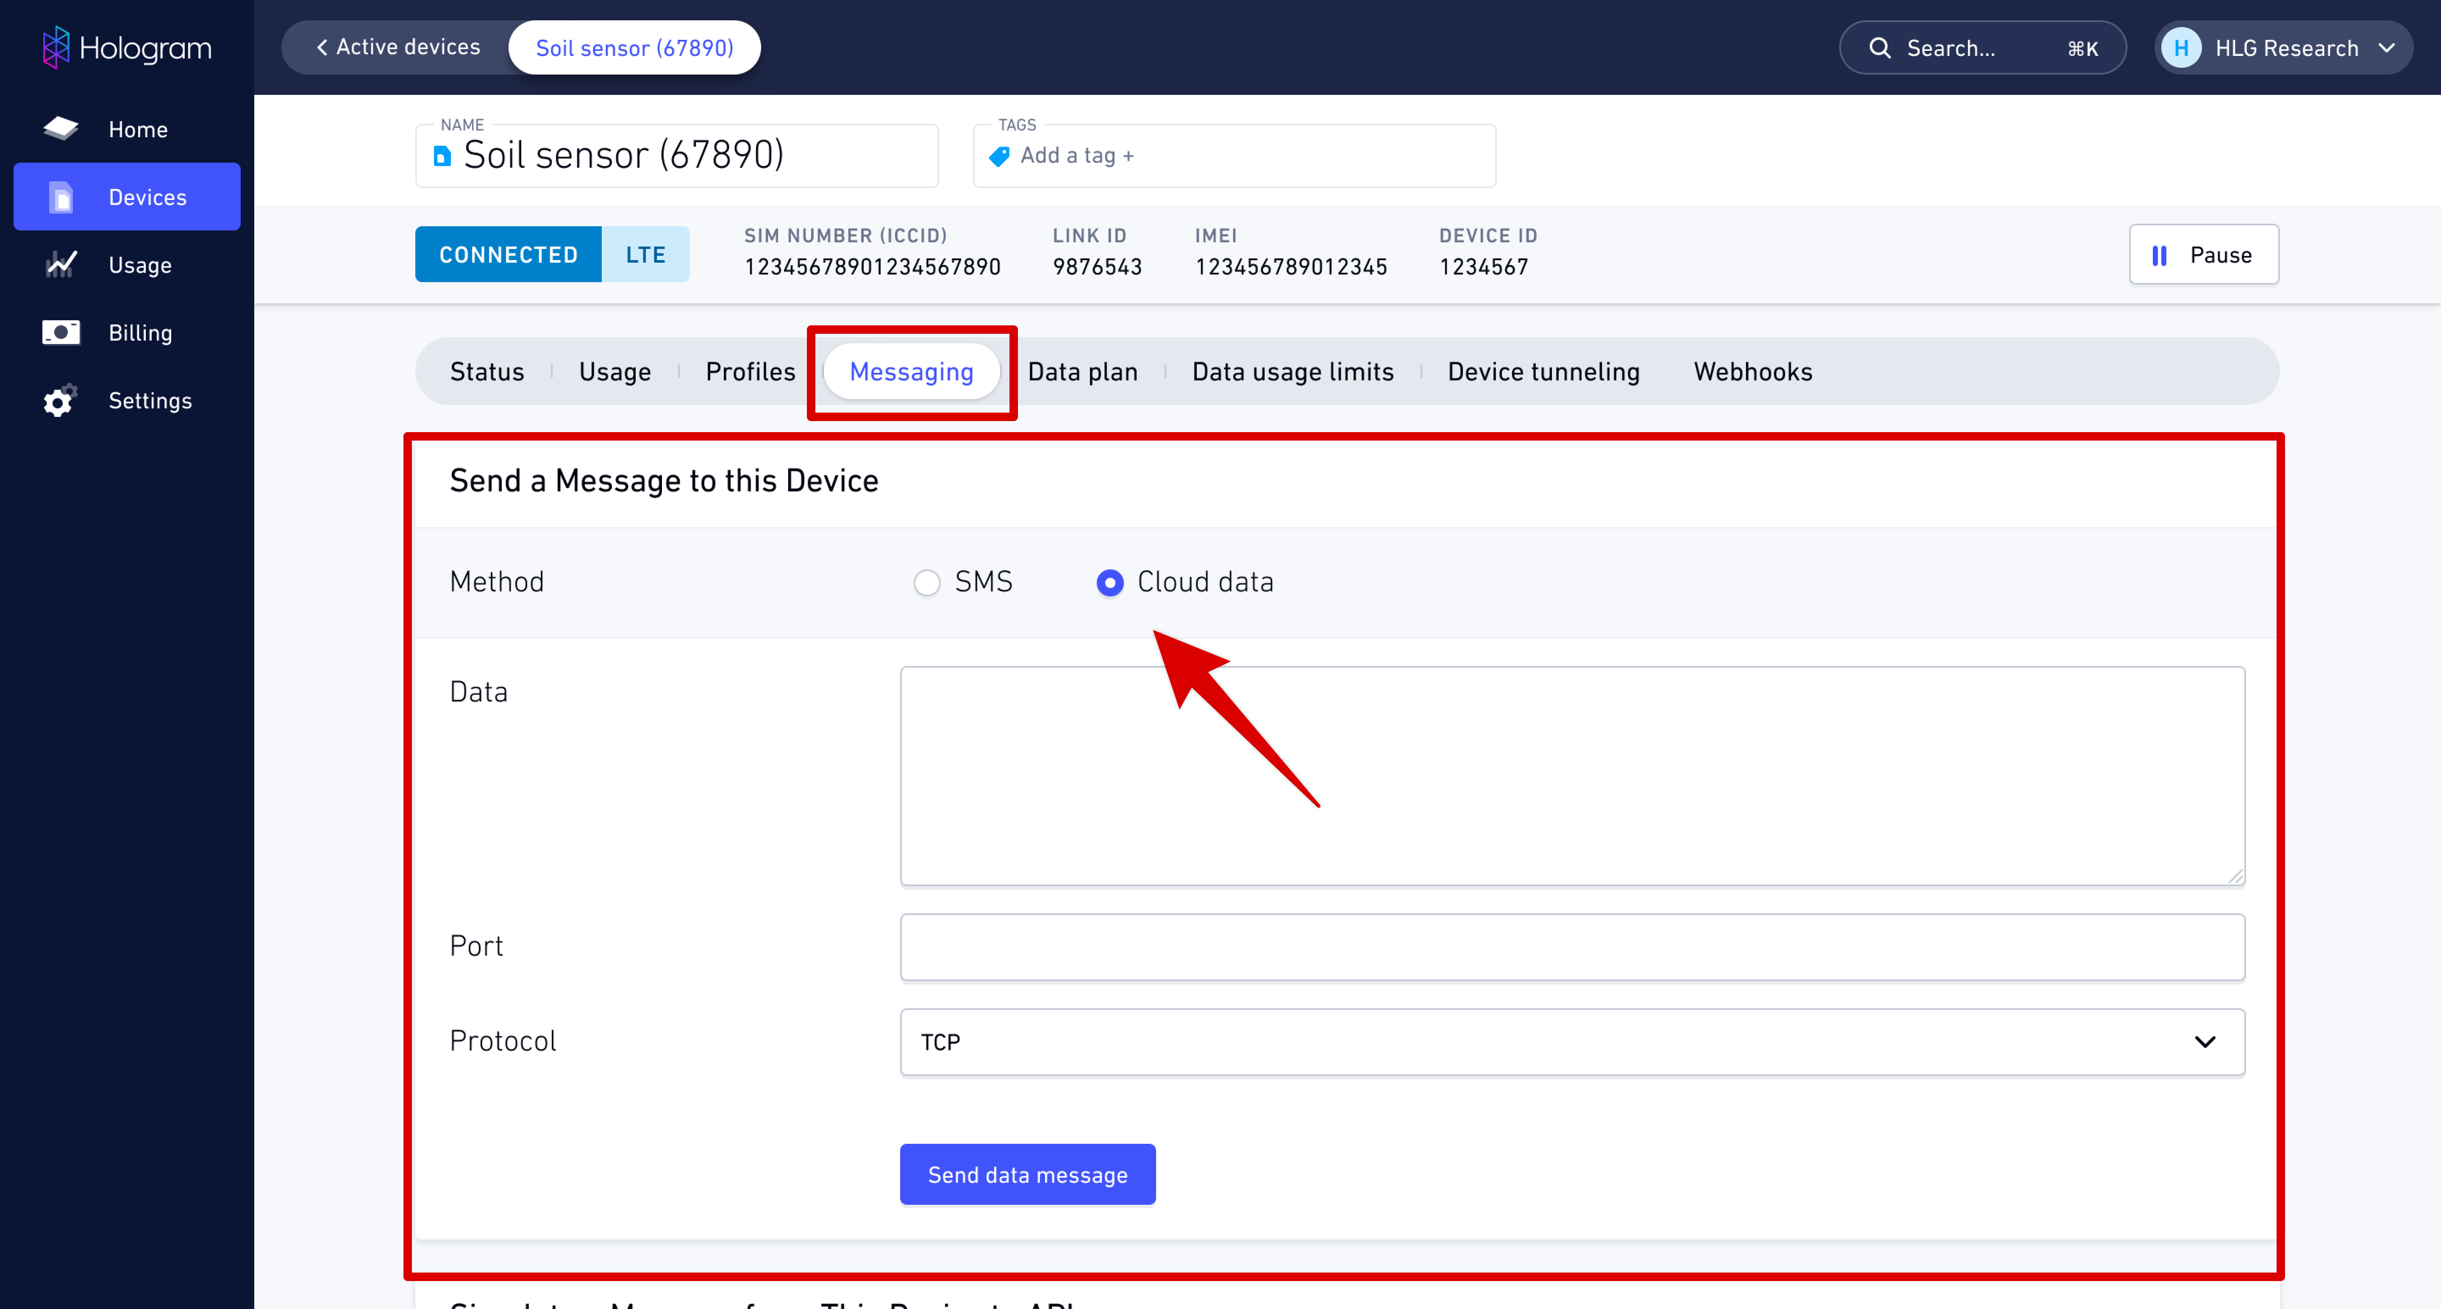
Task: Click into the Data text area
Action: (1572, 777)
